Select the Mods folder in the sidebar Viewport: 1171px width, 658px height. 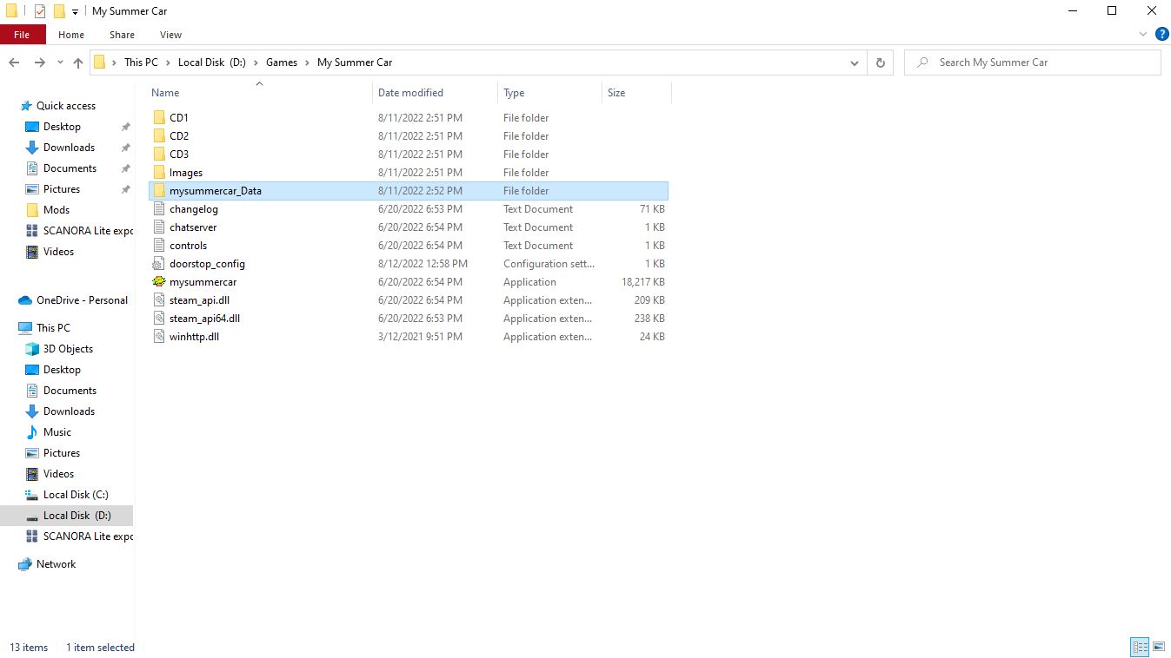pyautogui.click(x=55, y=209)
